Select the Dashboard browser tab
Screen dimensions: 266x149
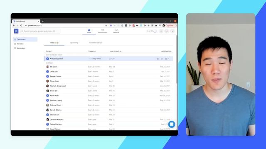(x=26, y=22)
